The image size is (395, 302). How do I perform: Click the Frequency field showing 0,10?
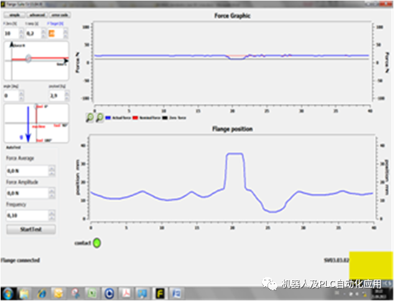point(27,215)
